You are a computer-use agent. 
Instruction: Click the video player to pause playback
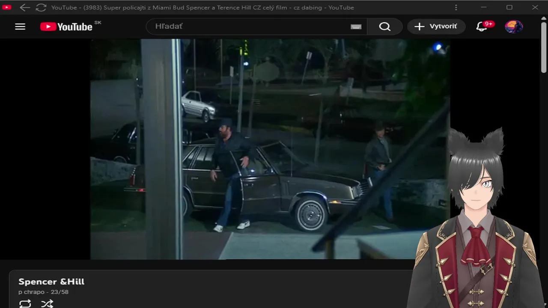tap(270, 149)
